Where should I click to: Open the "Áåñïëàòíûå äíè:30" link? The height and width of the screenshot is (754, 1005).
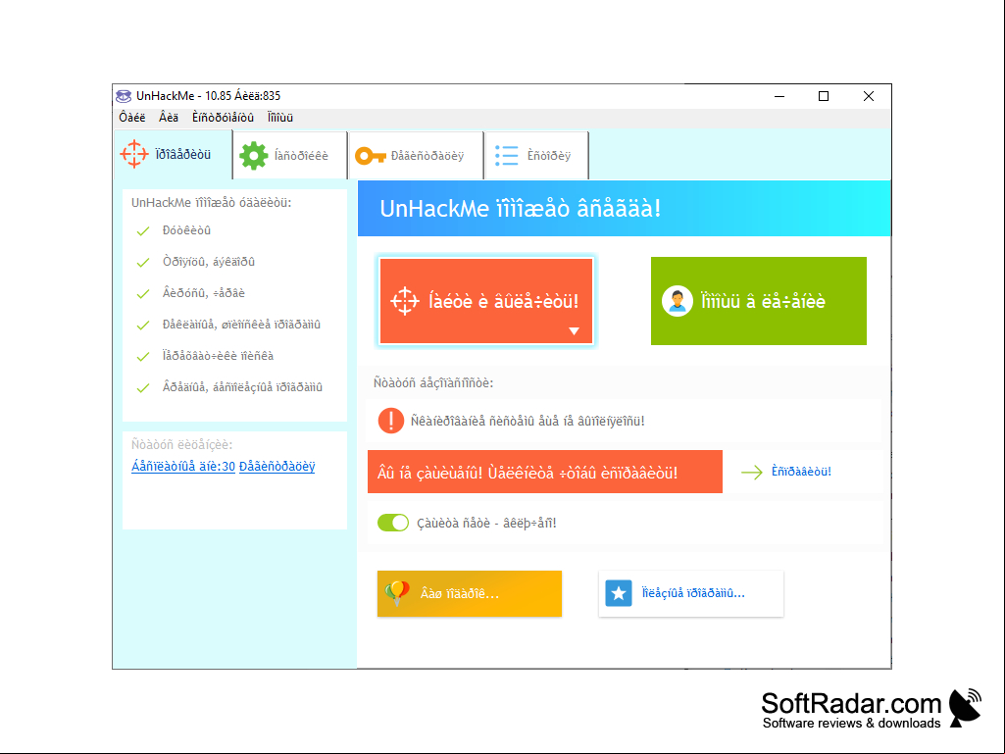[x=183, y=467]
